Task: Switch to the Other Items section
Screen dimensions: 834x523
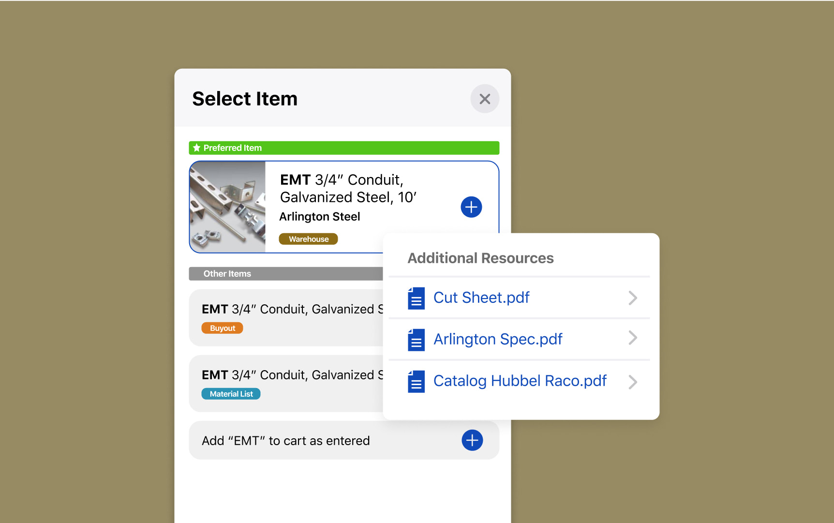Action: 227,273
